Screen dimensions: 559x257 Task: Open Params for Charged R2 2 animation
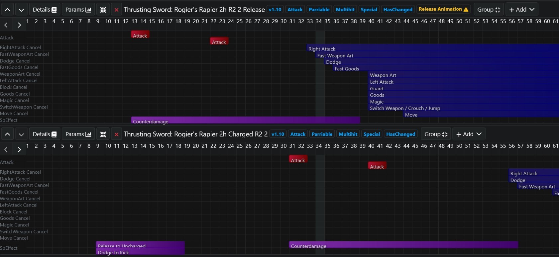[78, 134]
